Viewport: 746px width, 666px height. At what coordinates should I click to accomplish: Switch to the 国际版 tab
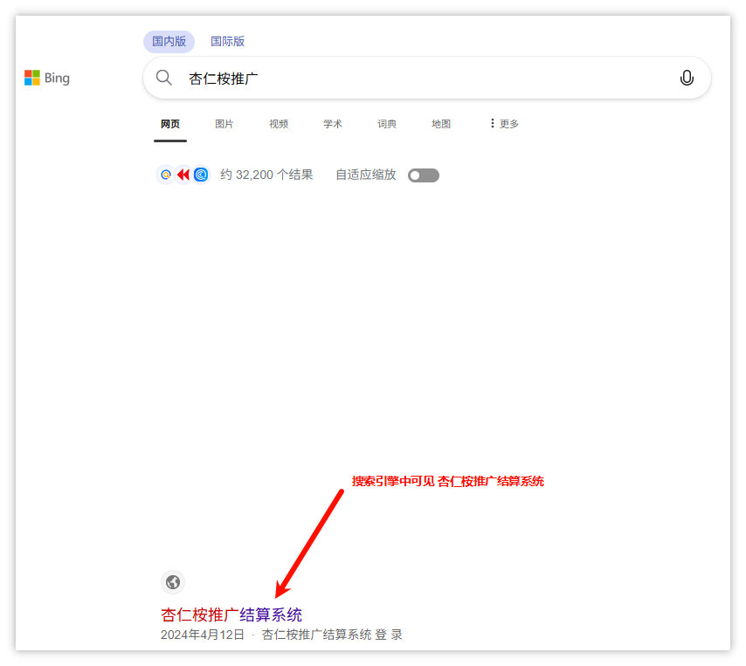227,41
